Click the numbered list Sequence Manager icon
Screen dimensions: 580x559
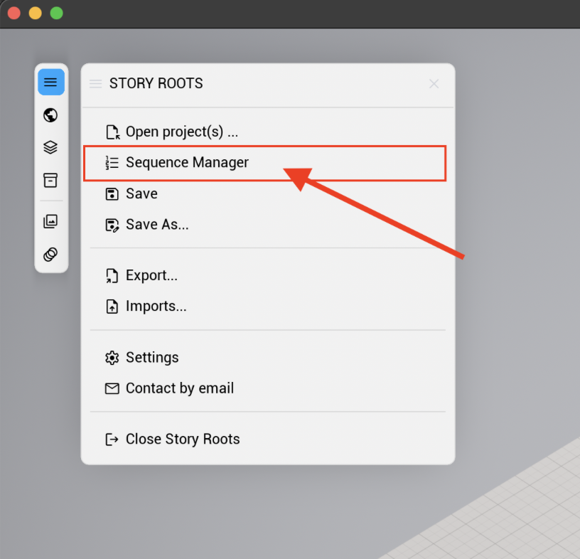(112, 163)
